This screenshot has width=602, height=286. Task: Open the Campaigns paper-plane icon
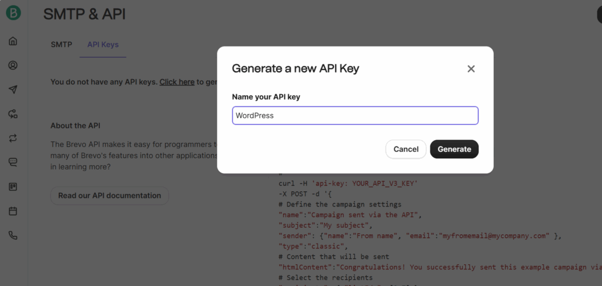(x=13, y=89)
